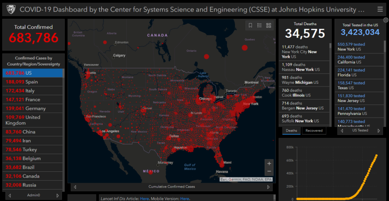Screen dimensions: 389x201
Task: Select Germany in the country list
Action: point(32,108)
